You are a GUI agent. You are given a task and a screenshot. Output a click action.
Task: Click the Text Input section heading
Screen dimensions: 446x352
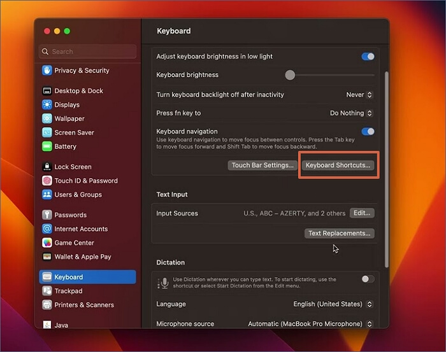[172, 194]
